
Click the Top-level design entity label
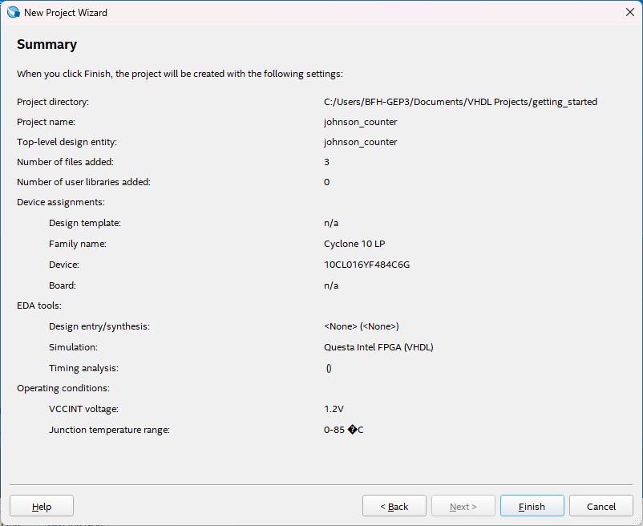pos(67,142)
